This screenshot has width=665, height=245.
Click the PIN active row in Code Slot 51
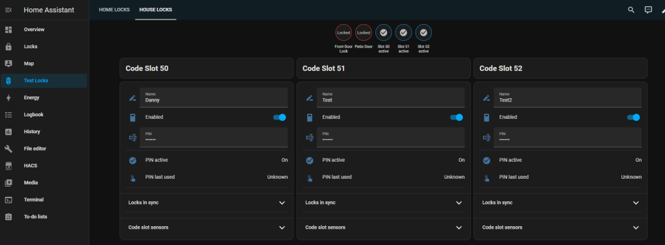384,160
